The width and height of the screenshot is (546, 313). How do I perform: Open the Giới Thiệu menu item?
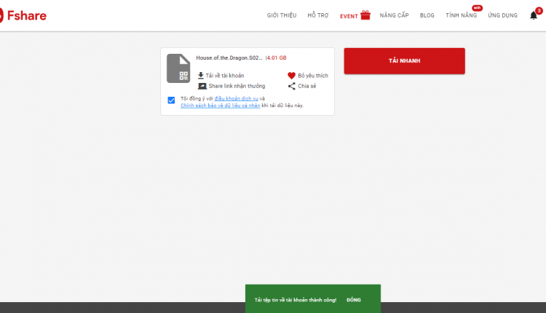(x=282, y=15)
